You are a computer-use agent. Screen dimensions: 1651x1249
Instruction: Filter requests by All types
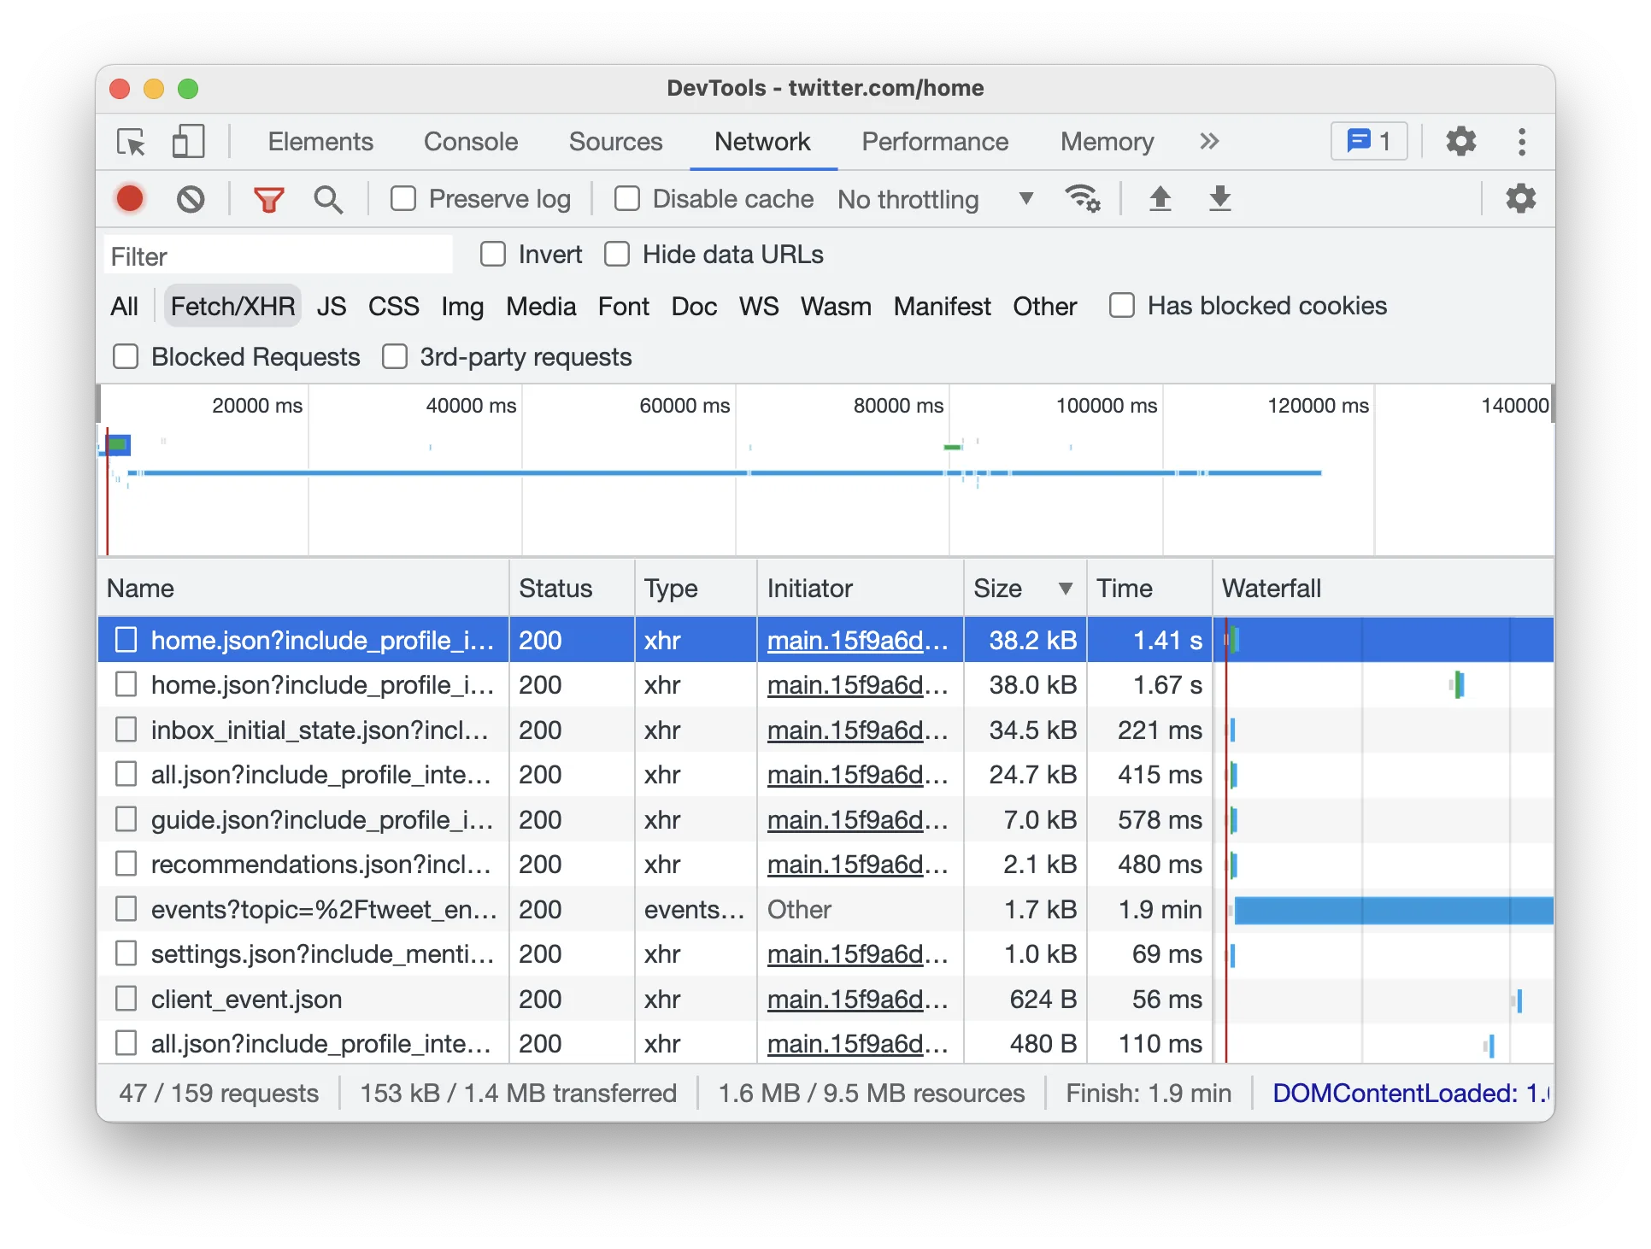124,307
